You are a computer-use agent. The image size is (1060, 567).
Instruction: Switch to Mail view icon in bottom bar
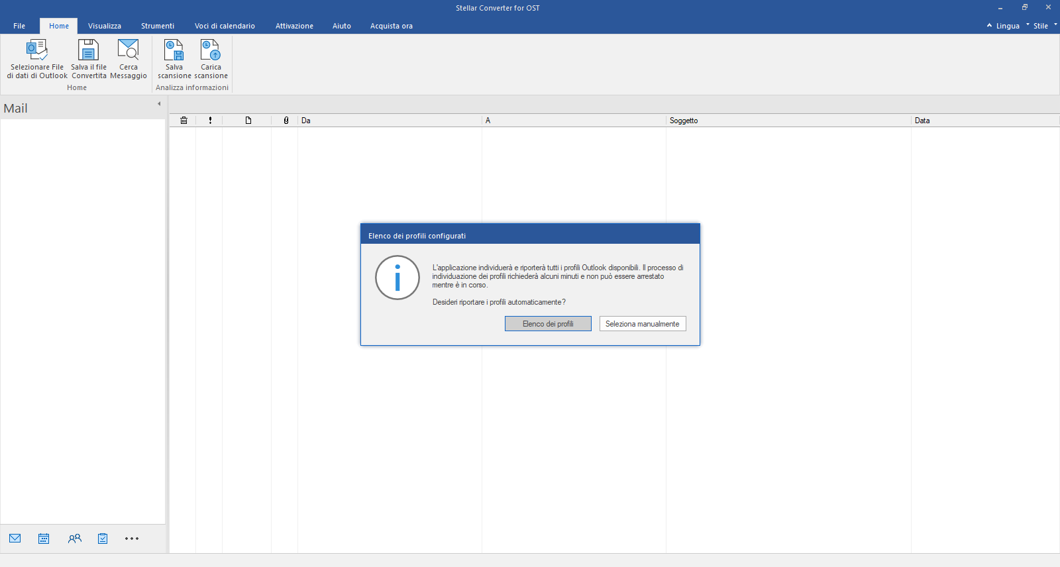15,539
